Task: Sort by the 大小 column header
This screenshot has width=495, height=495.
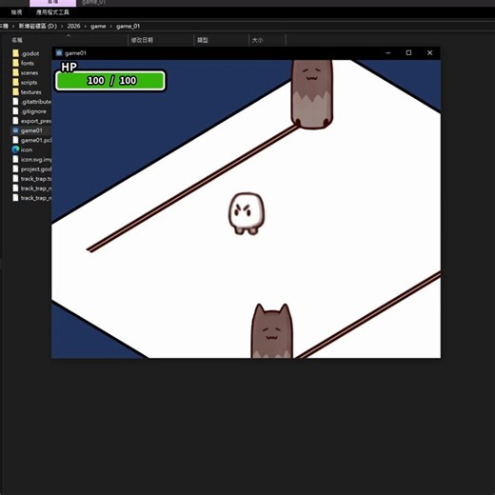Action: click(x=257, y=40)
